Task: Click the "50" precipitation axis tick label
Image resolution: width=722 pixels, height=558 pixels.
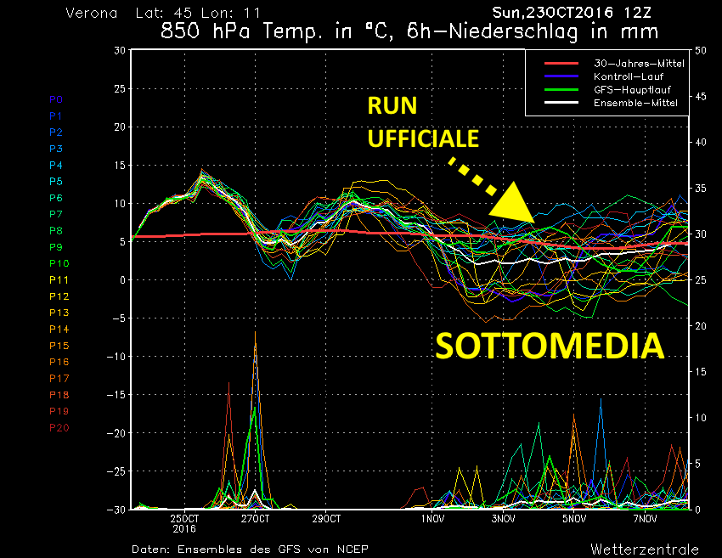Action: point(701,51)
